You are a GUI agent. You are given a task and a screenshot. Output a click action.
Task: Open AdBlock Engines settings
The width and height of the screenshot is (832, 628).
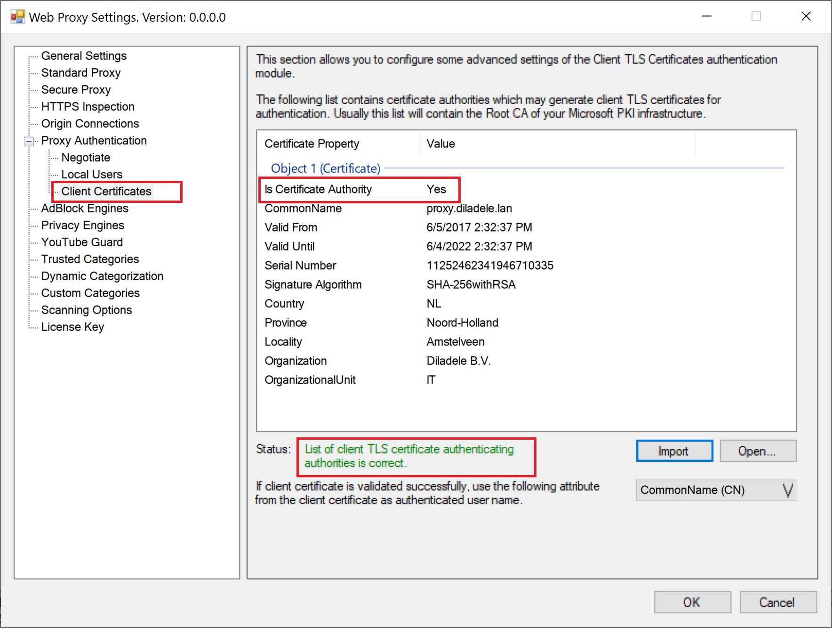(x=85, y=209)
